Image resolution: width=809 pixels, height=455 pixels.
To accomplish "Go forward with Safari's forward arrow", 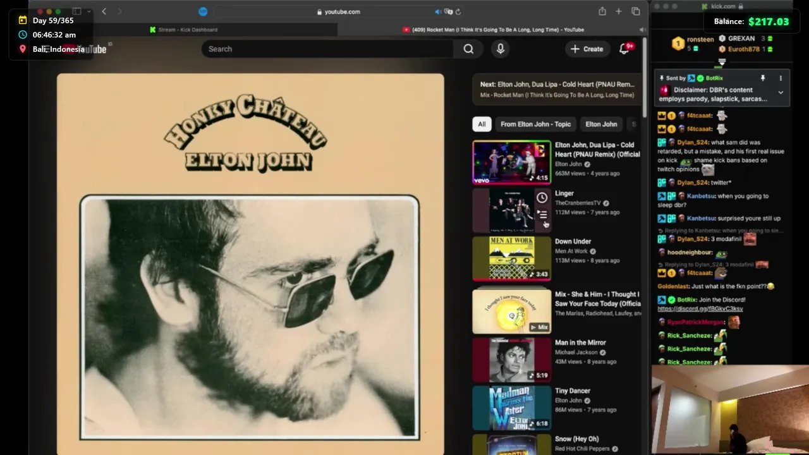I will pos(119,11).
